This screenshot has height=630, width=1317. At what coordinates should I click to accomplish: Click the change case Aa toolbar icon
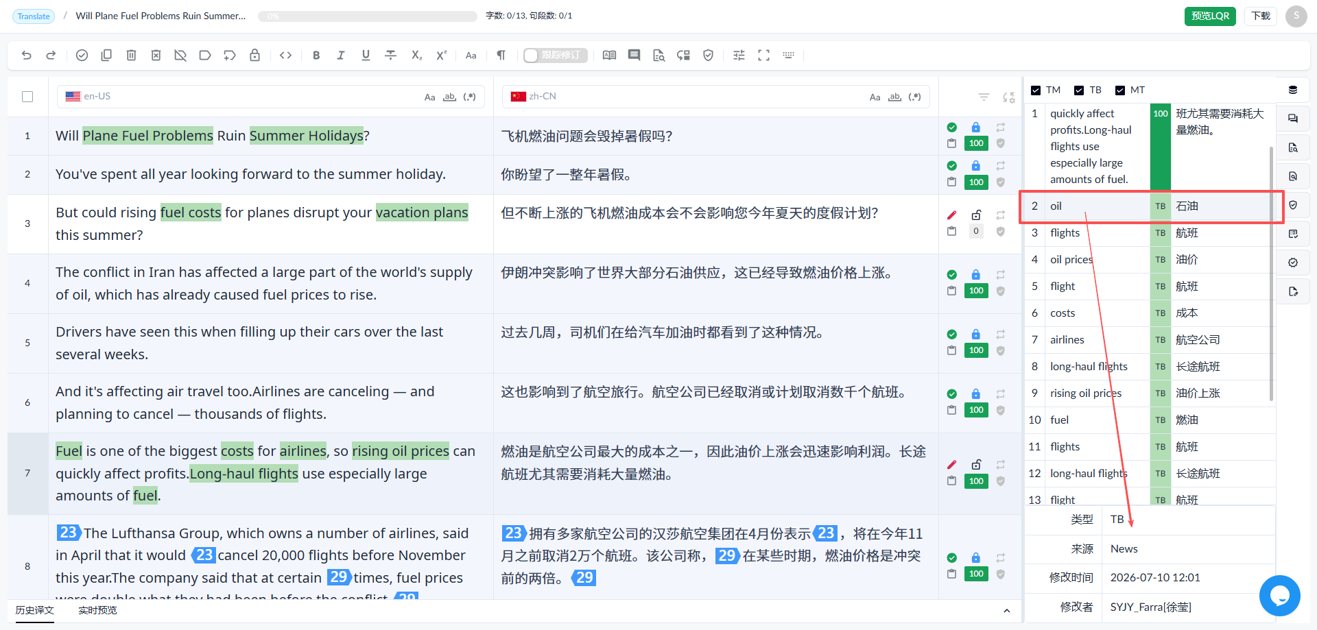point(471,56)
